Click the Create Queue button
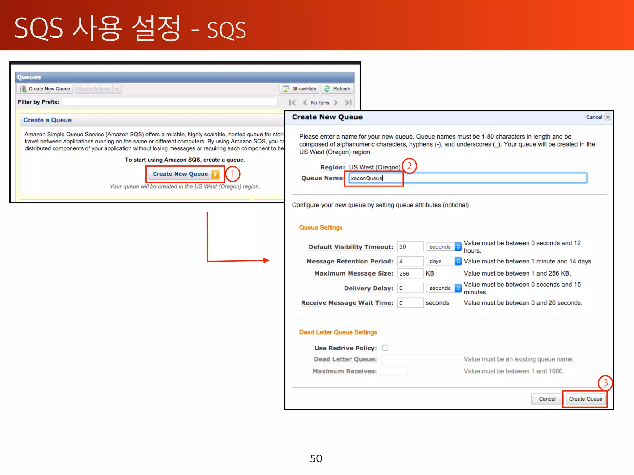Image resolution: width=634 pixels, height=475 pixels. [x=585, y=399]
